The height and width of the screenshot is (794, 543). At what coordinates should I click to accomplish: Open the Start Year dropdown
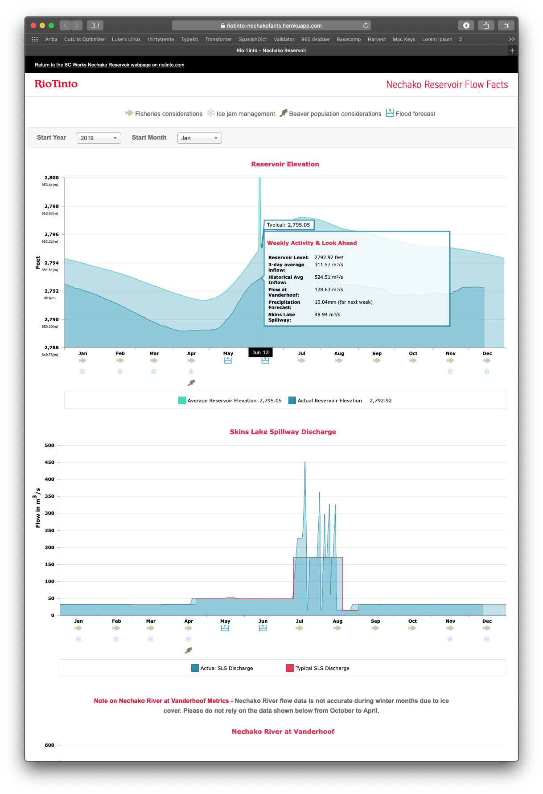pyautogui.click(x=99, y=138)
